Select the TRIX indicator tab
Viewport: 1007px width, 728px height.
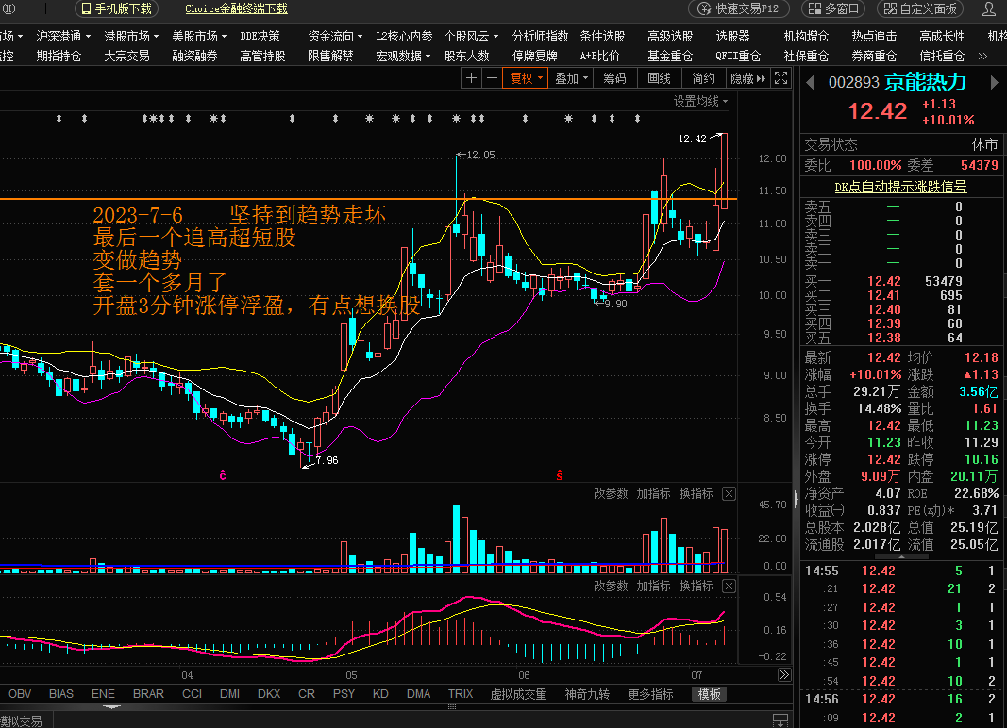(461, 694)
